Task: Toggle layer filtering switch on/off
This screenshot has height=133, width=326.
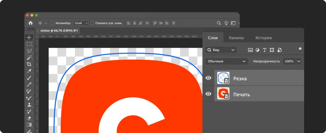Action: [x=300, y=50]
